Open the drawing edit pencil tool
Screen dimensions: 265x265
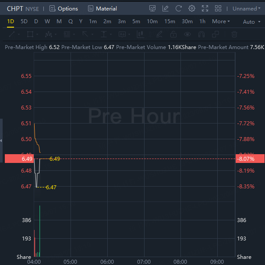point(165,8)
